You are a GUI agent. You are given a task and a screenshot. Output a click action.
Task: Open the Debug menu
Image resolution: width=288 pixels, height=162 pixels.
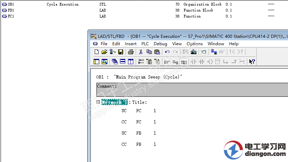pyautogui.click(x=160, y=44)
